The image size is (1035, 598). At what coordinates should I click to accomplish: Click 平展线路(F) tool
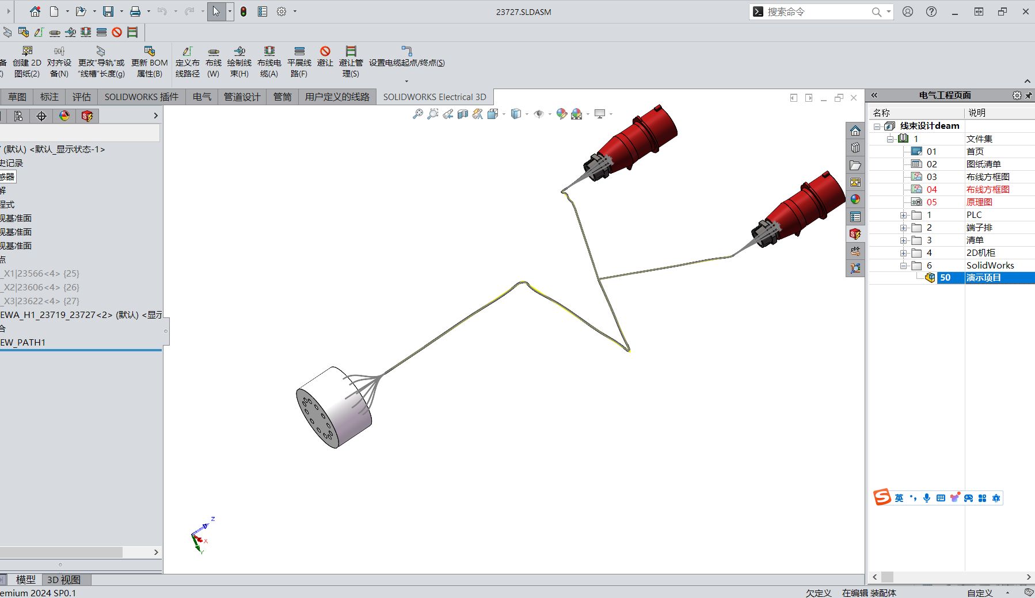pos(299,62)
